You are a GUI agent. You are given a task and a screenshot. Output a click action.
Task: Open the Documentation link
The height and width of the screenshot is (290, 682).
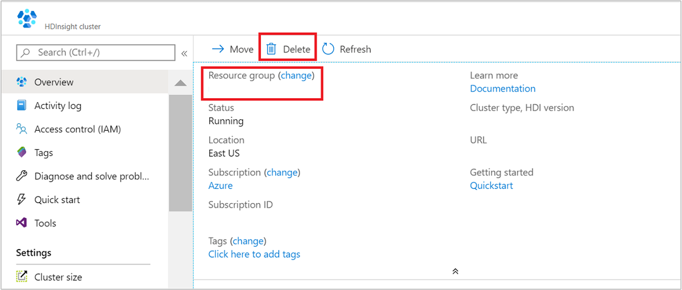click(502, 89)
